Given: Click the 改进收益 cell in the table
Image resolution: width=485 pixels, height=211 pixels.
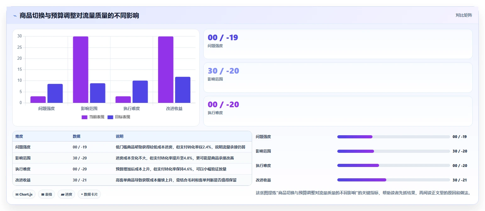Looking at the screenshot, I should click(x=23, y=180).
